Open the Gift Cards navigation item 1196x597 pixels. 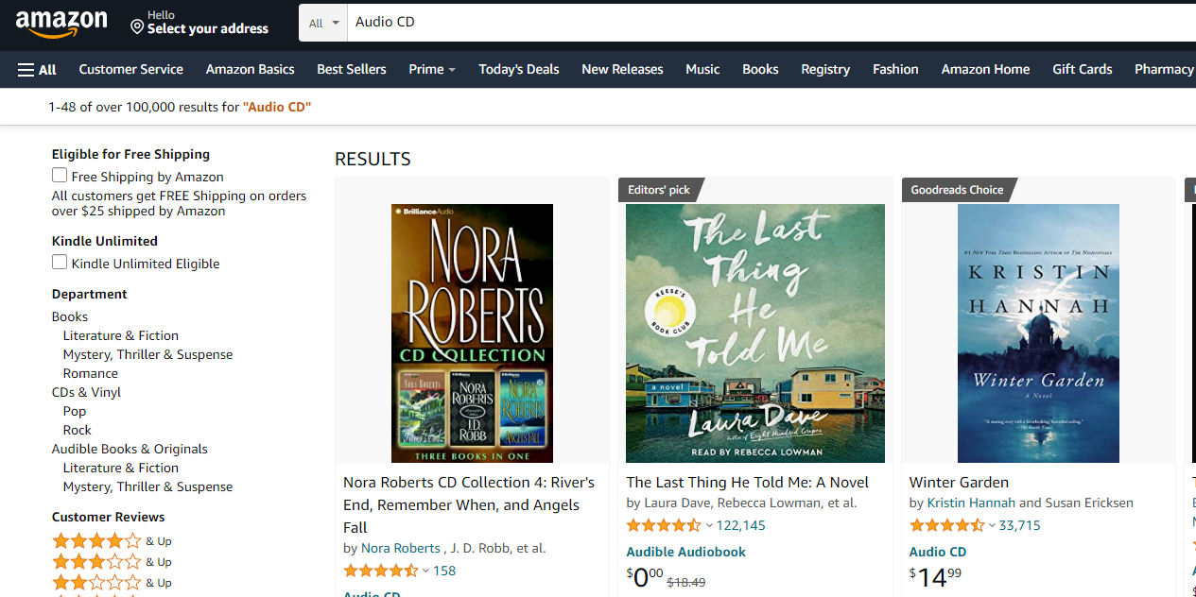(x=1082, y=70)
